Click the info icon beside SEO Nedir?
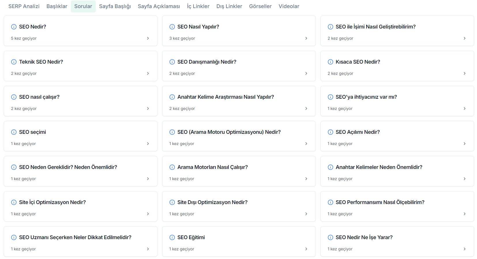 click(x=14, y=27)
